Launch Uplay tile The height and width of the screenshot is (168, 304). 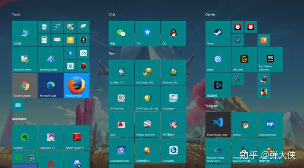[x=218, y=60]
